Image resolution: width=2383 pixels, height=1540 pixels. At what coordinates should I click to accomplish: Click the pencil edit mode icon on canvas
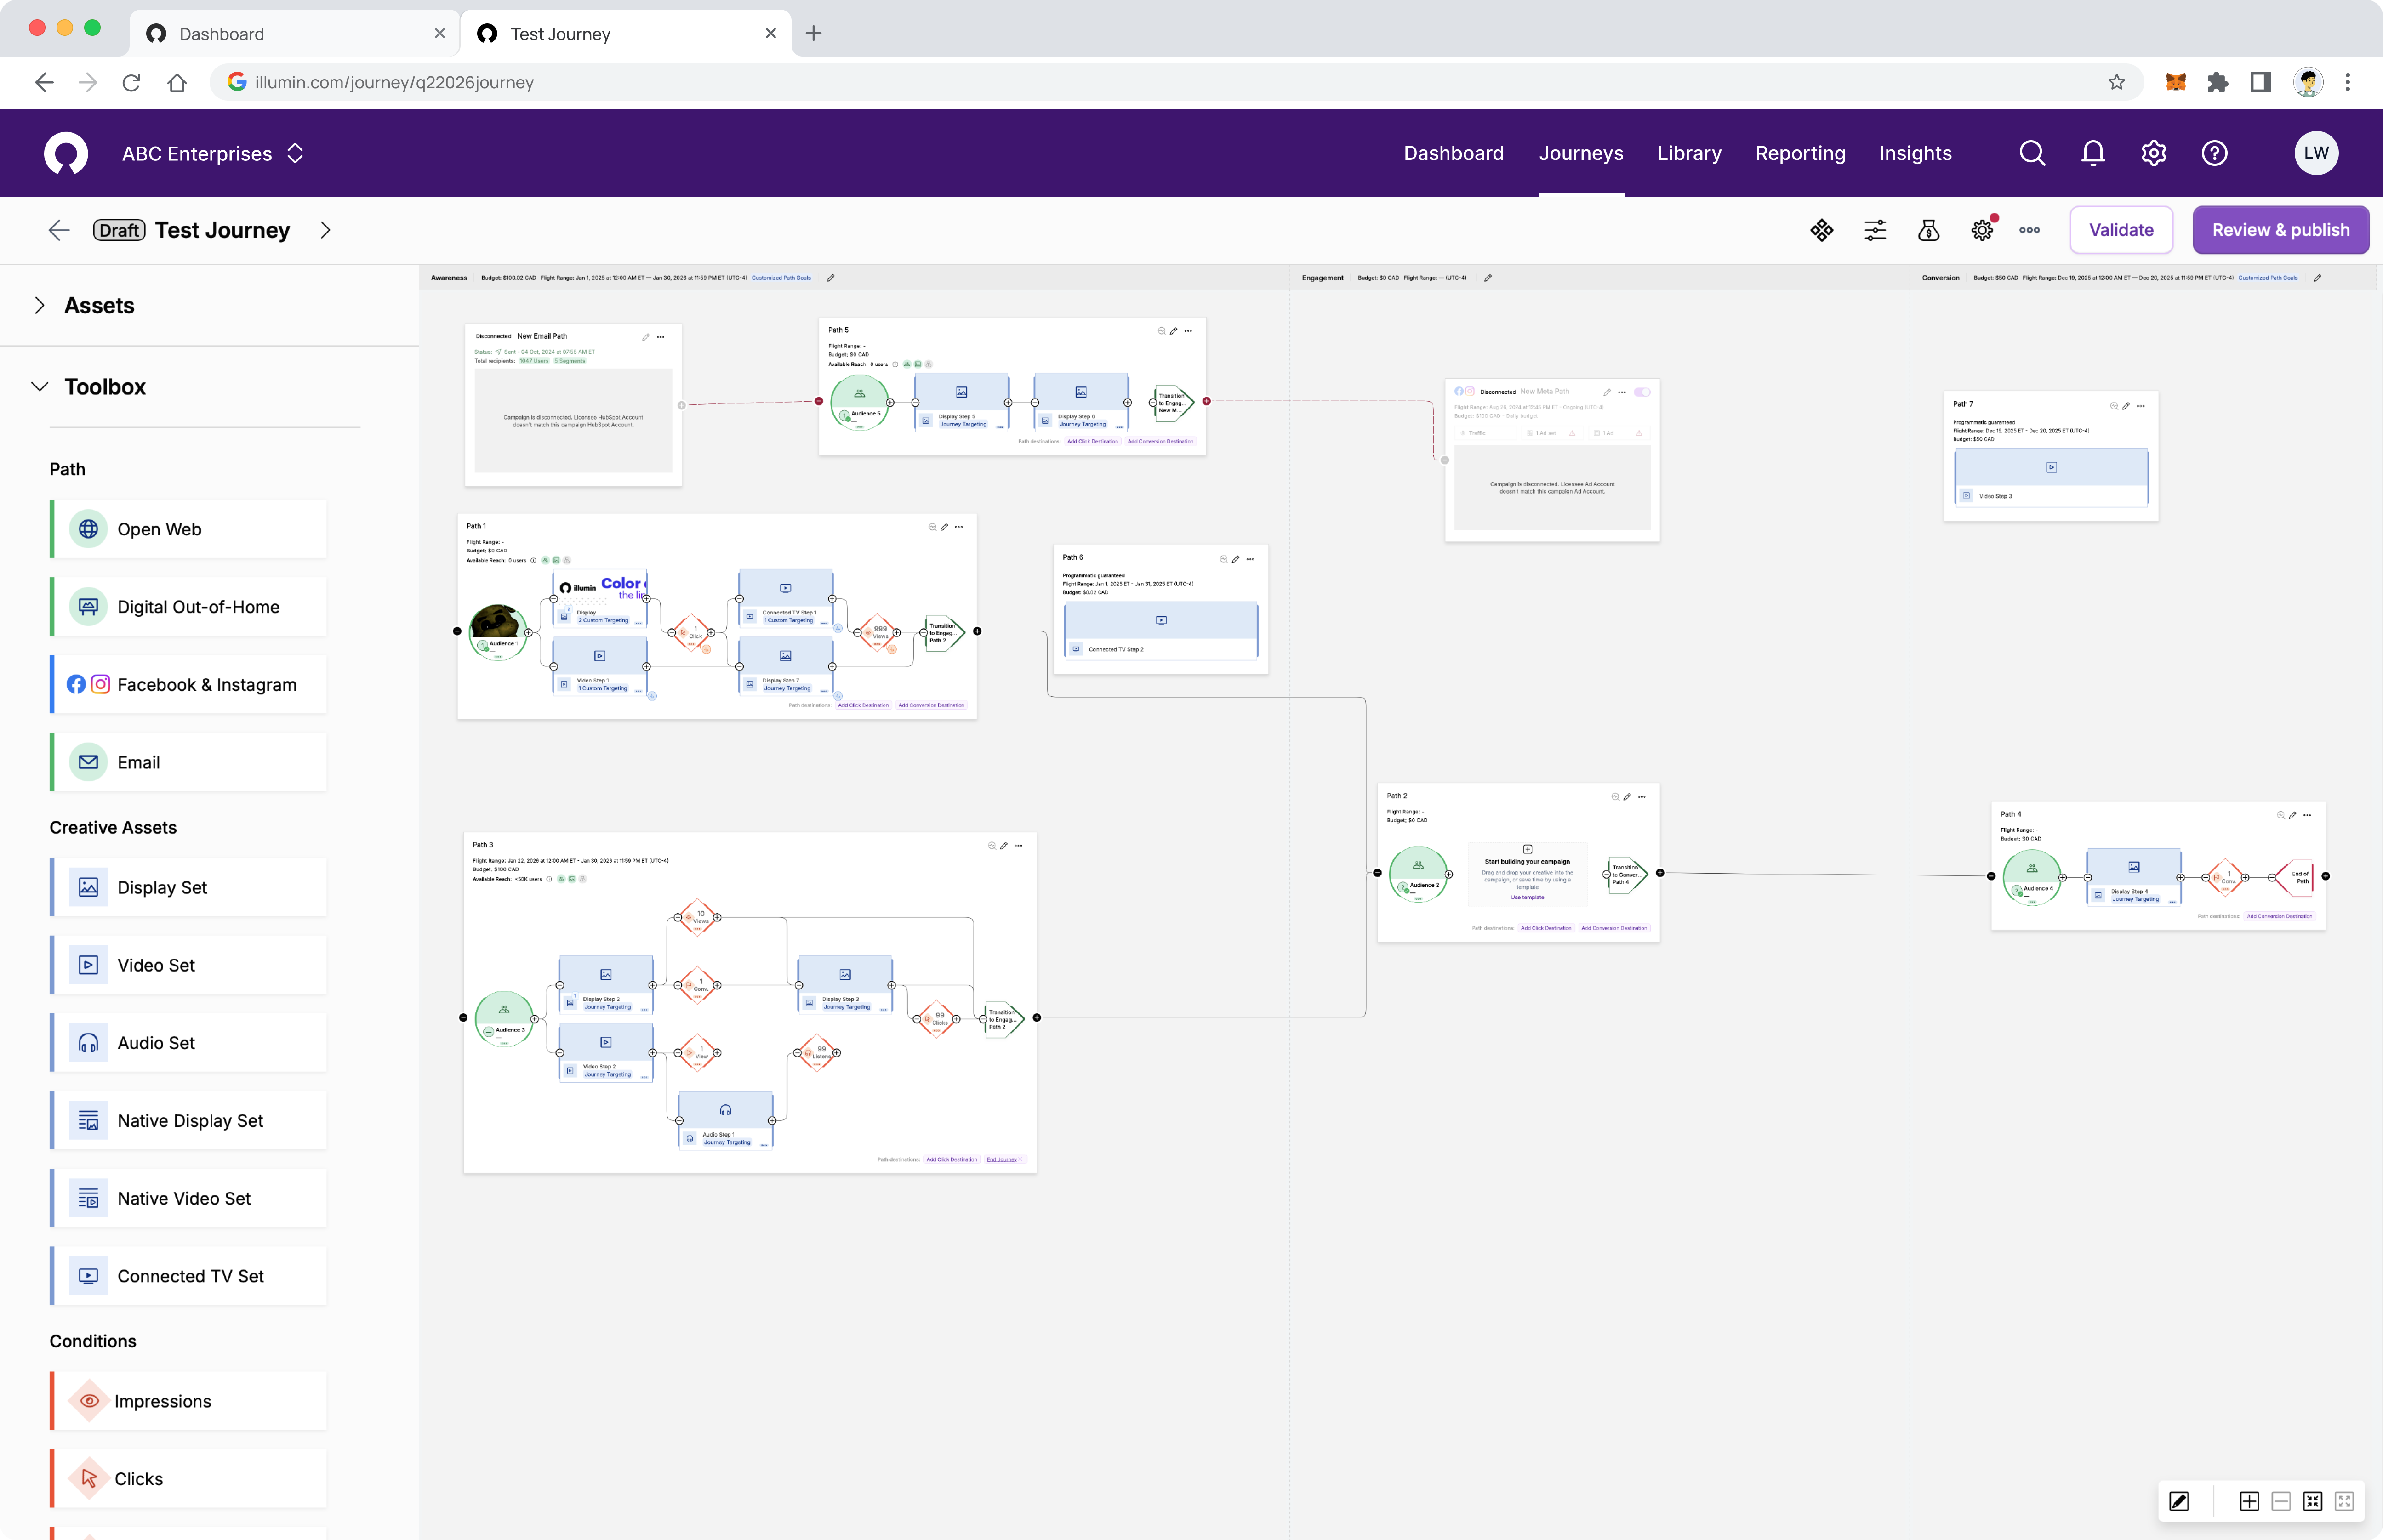(x=2179, y=1501)
